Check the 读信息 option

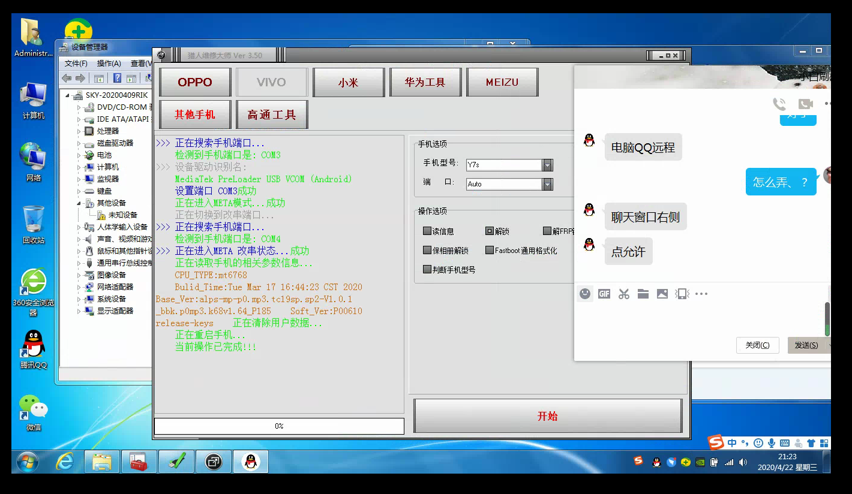tap(427, 231)
